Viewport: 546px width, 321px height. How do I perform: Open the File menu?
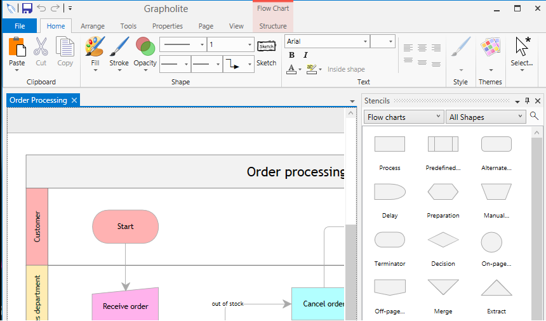(x=20, y=26)
